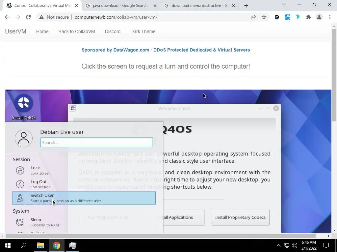Click the Q4OS icon in Welcome screen title bar
This screenshot has height=252, width=337.
click(x=73, y=108)
